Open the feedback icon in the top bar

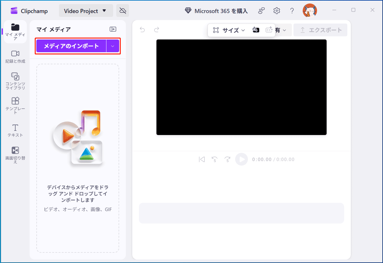pyautogui.click(x=261, y=10)
